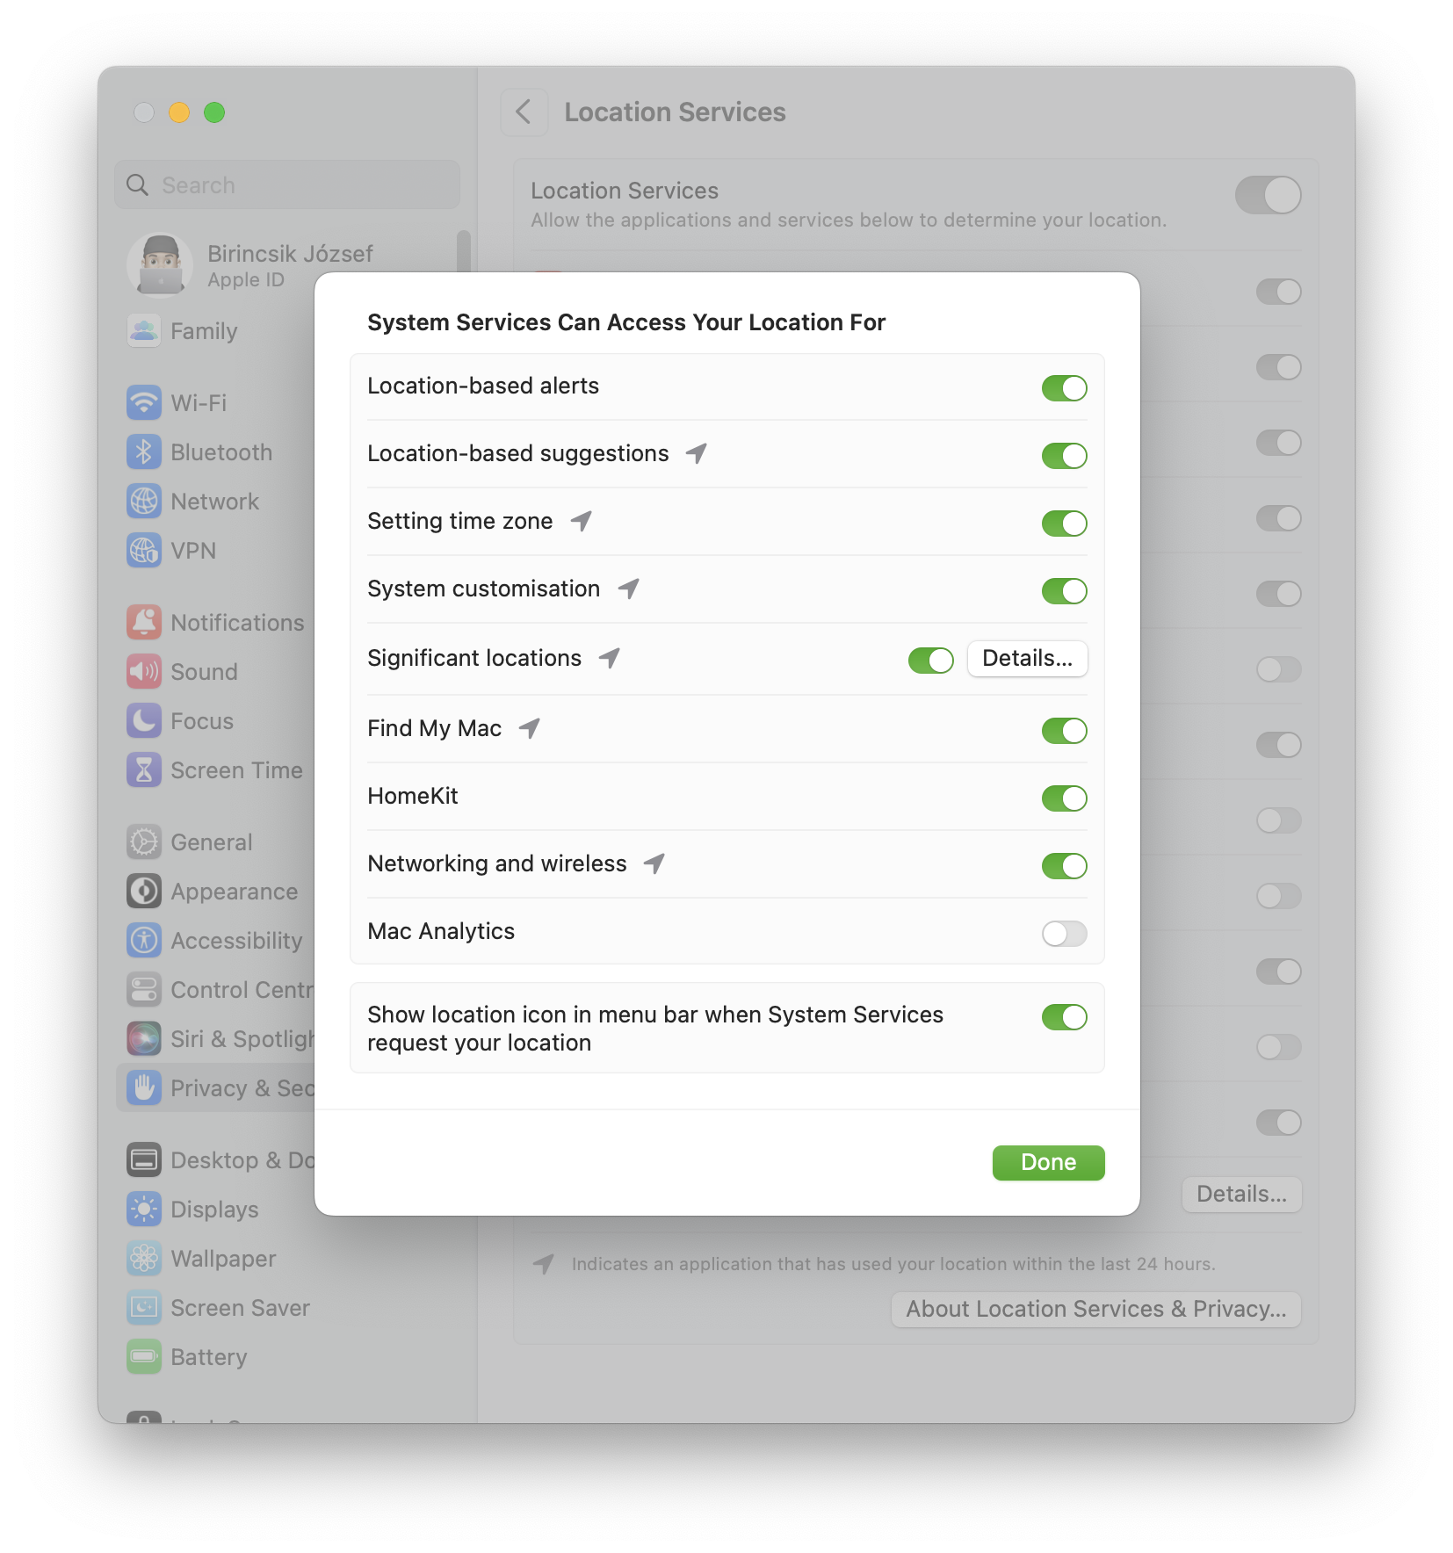Click the green zoom window button
Screen dimensions: 1453x1553
tap(214, 112)
